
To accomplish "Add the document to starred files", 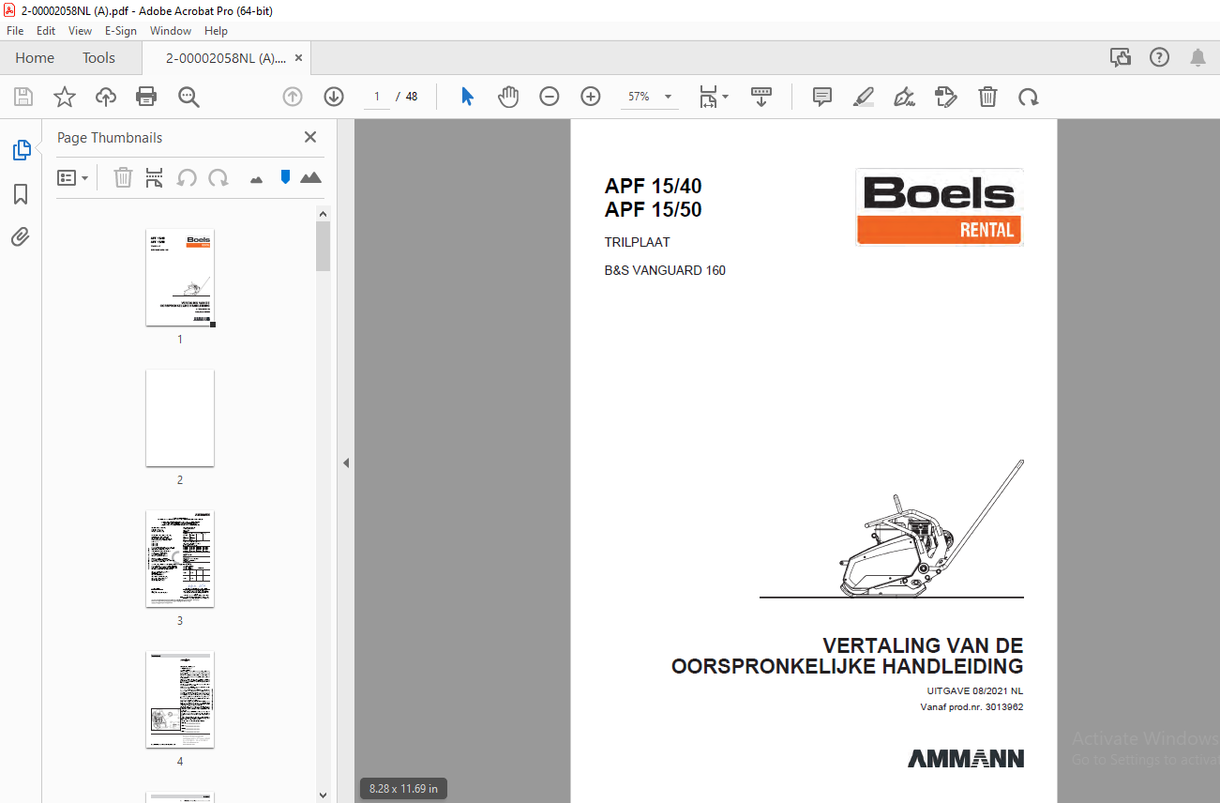I will click(x=64, y=97).
